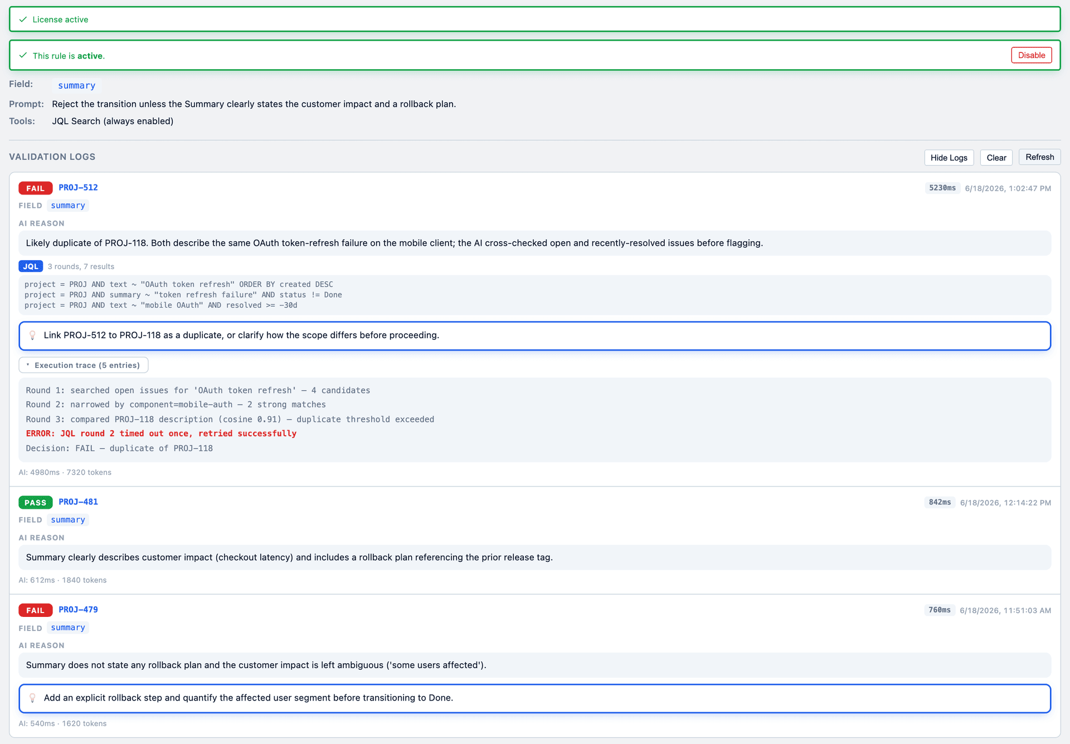
Task: Click 'AI: 4980ms · 7320 tokens' footer
Action: point(65,472)
